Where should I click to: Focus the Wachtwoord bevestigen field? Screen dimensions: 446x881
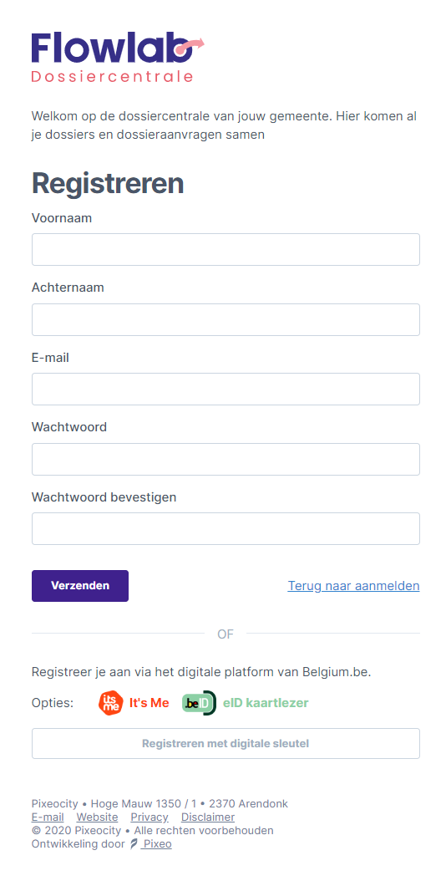226,529
